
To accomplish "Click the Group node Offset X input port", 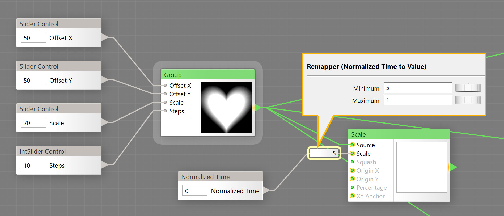I will tap(165, 85).
